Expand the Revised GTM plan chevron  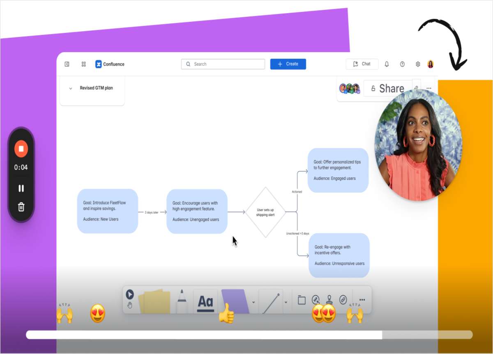71,88
